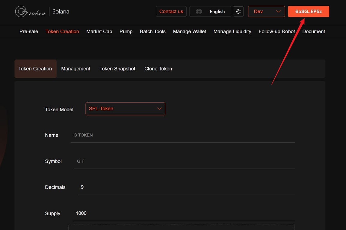This screenshot has width=346, height=230.
Task: Open the 6aSG..EP5z wallet button
Action: (x=309, y=11)
